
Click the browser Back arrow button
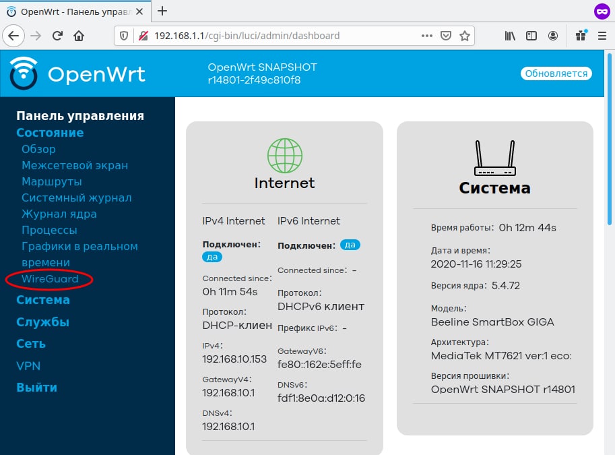pos(13,36)
